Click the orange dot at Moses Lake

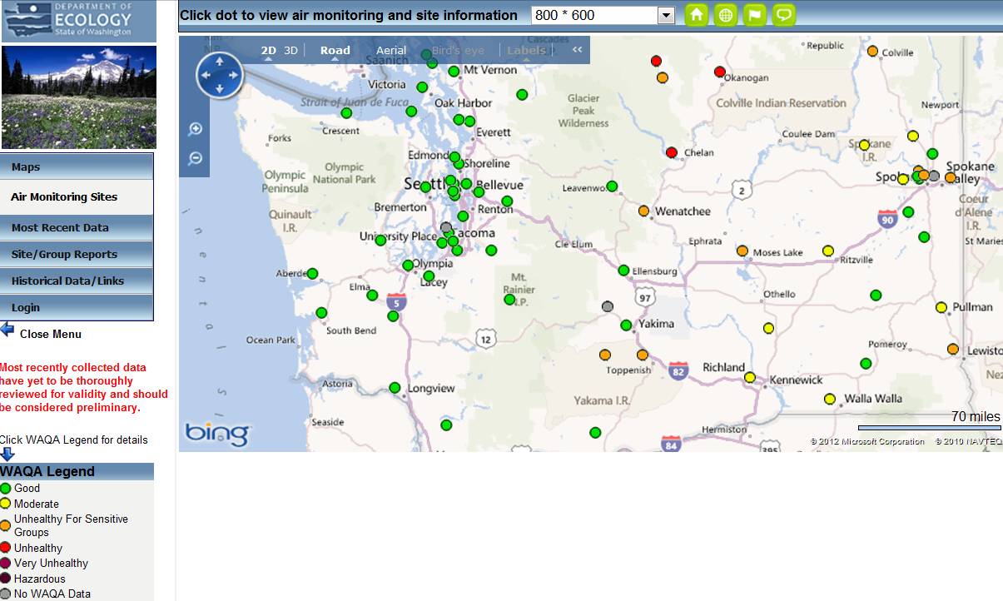tap(742, 251)
